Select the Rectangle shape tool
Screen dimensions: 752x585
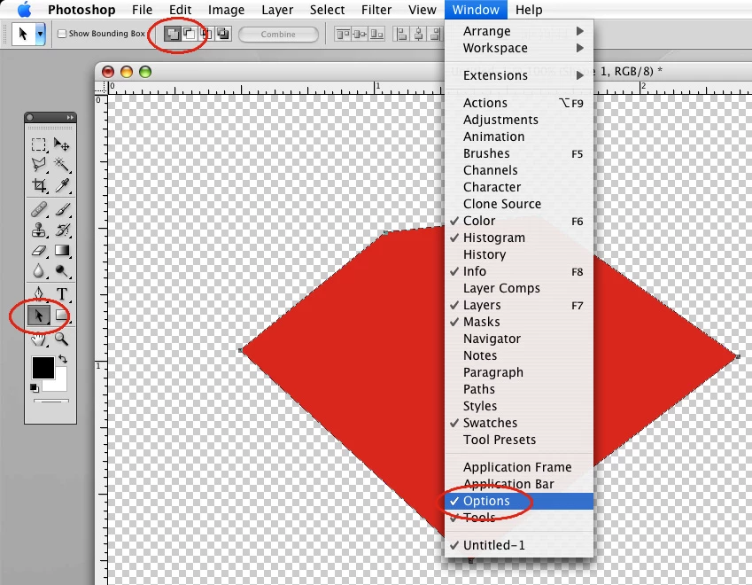coord(61,316)
